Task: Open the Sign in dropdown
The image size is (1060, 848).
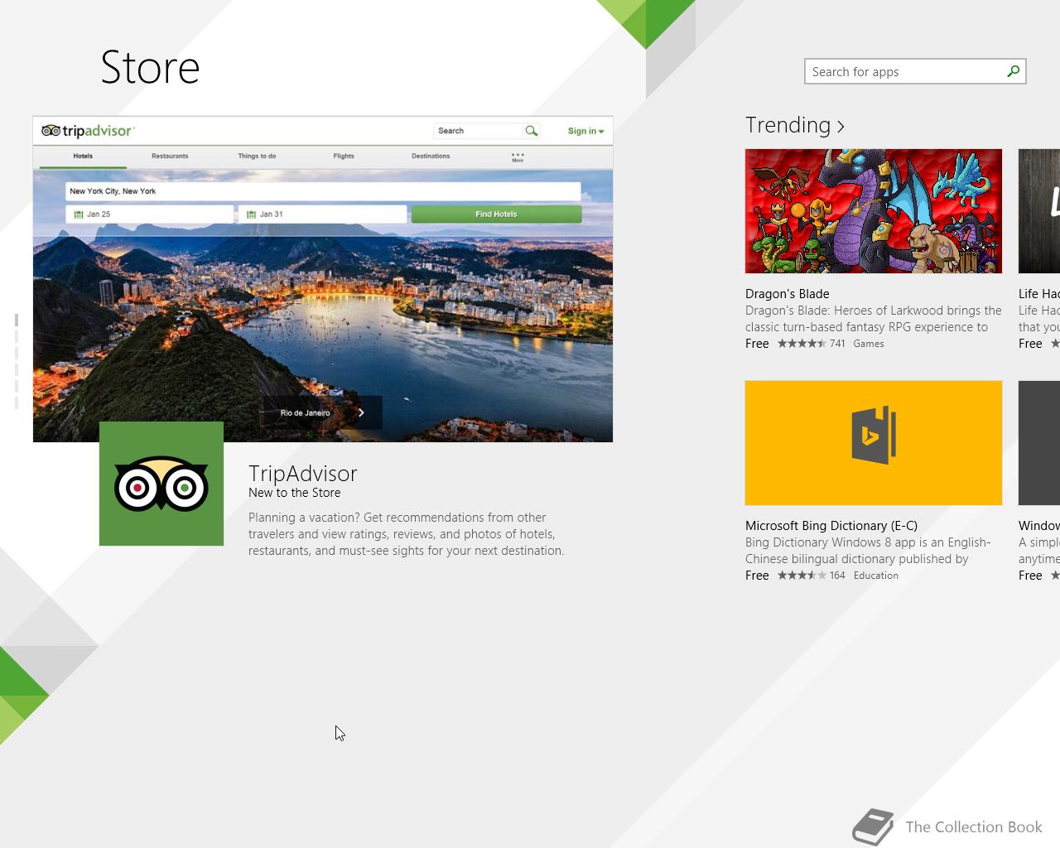Action: coord(585,131)
